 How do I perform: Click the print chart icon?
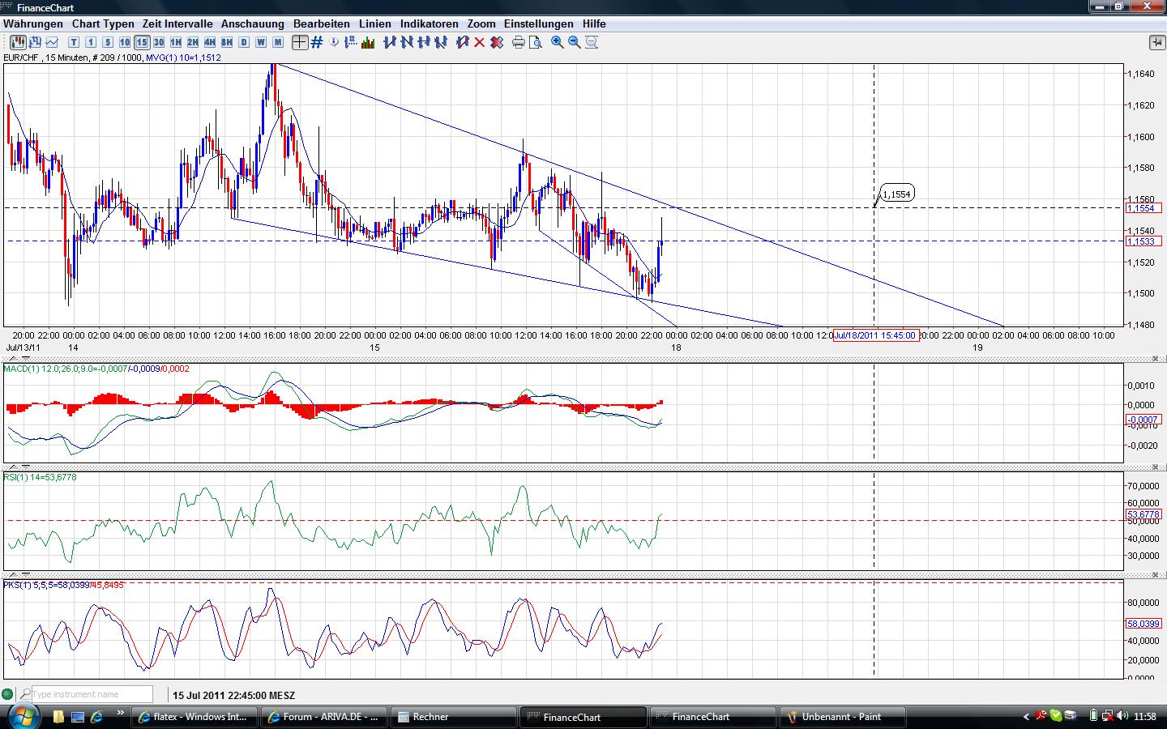click(519, 42)
